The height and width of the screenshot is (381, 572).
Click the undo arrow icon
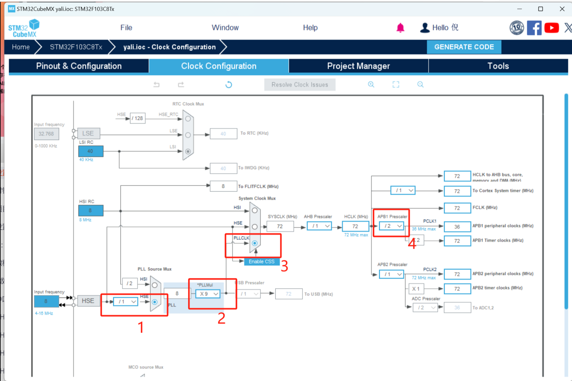click(x=156, y=85)
